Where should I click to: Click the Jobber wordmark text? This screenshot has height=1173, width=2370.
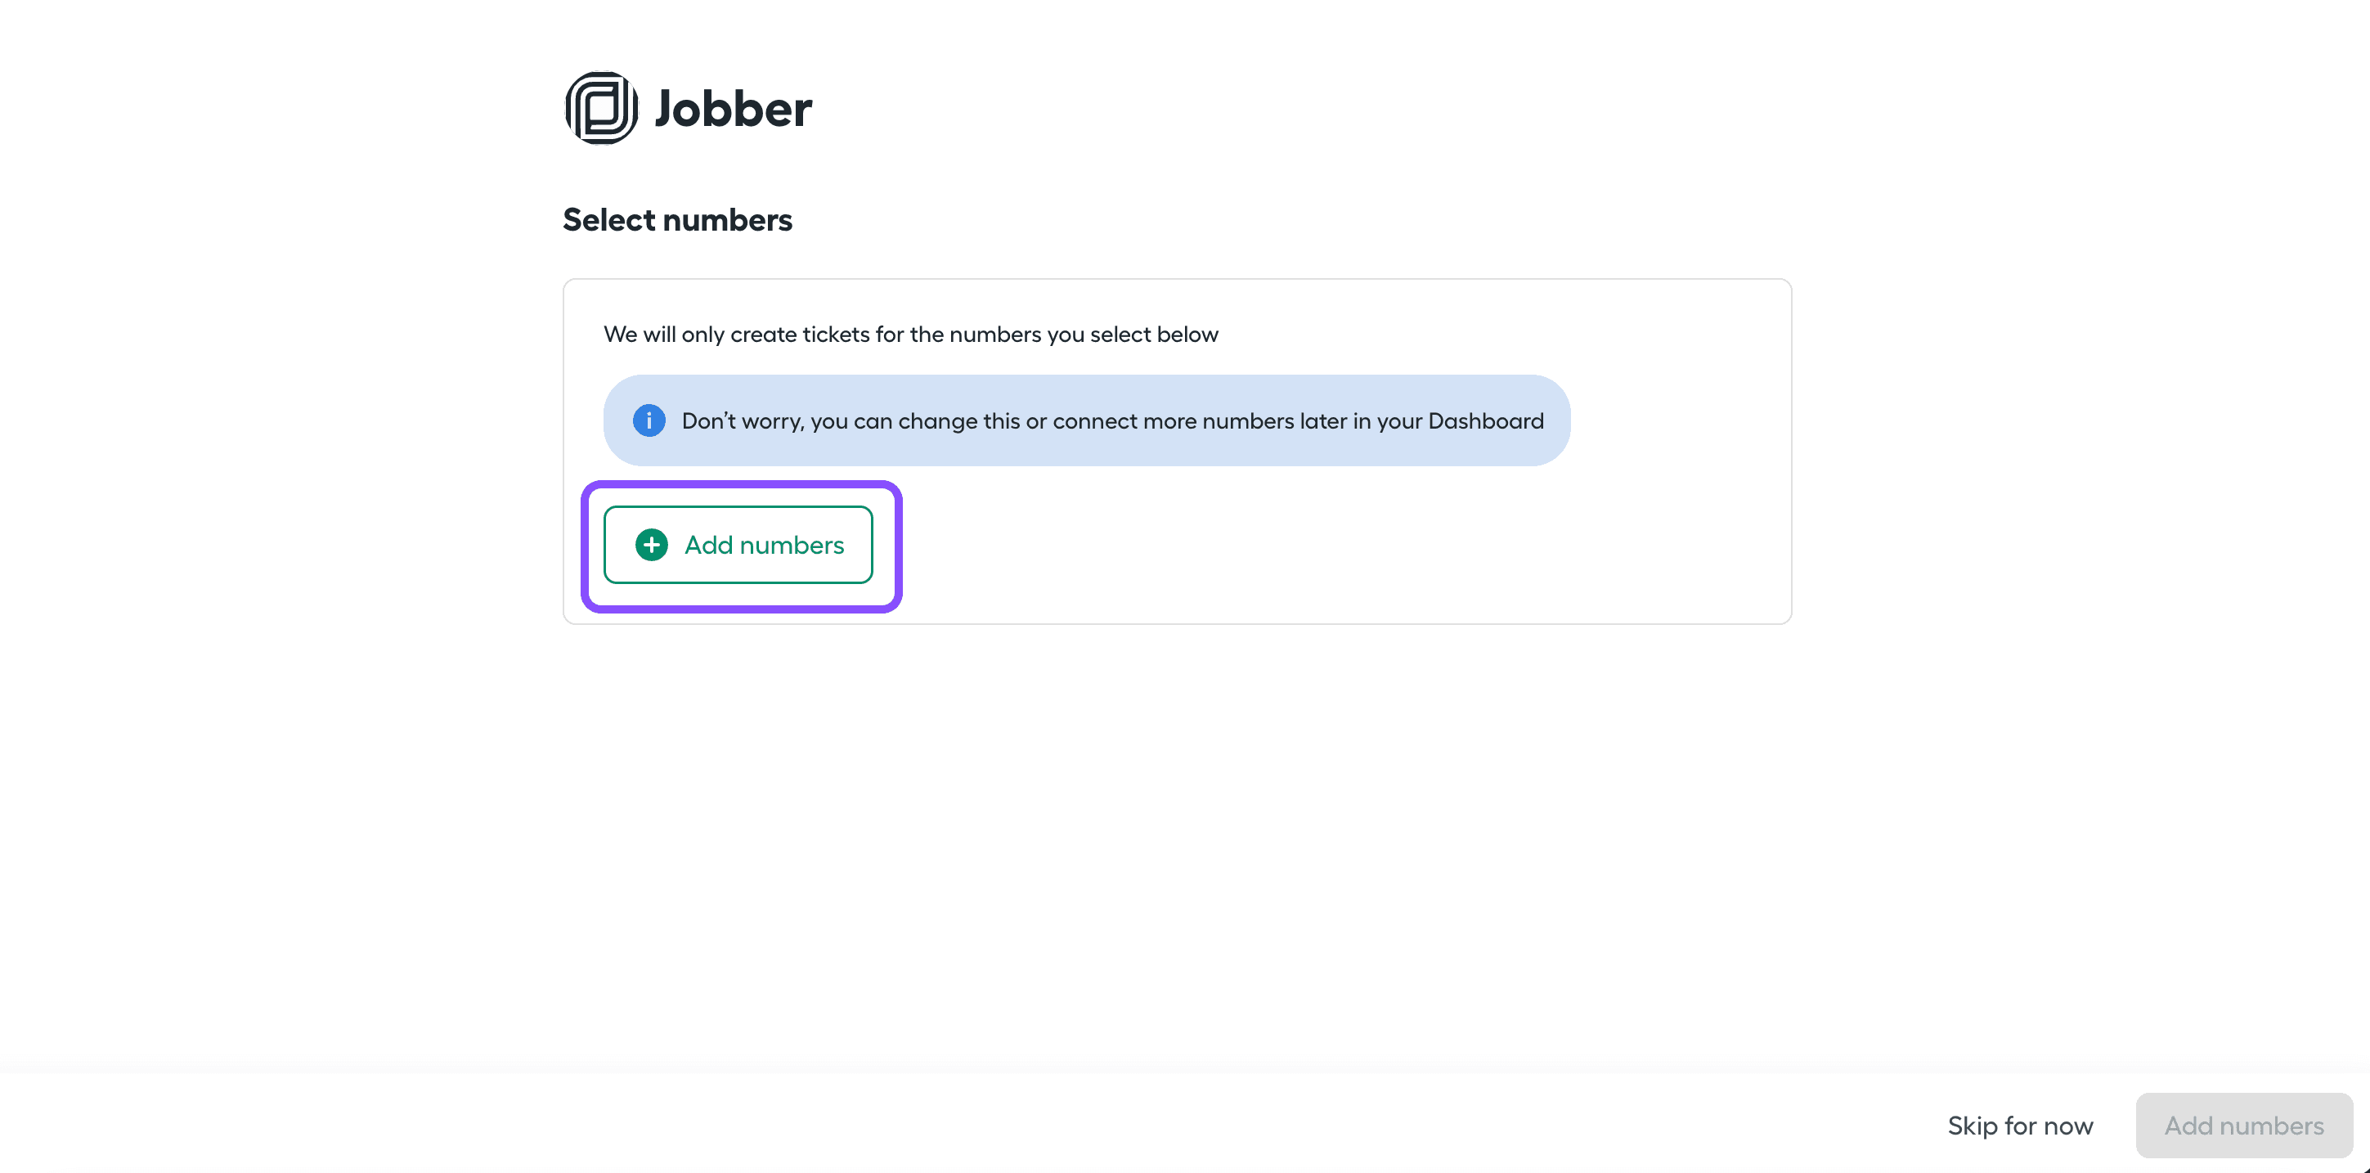pos(734,110)
